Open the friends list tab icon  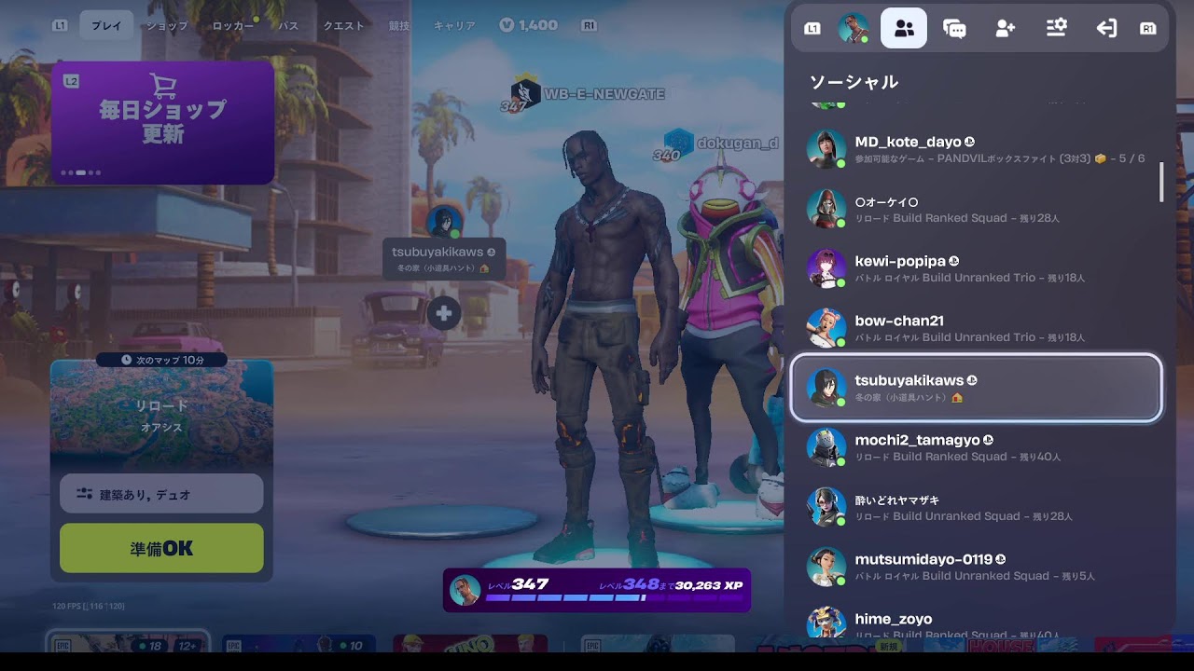pyautogui.click(x=903, y=28)
